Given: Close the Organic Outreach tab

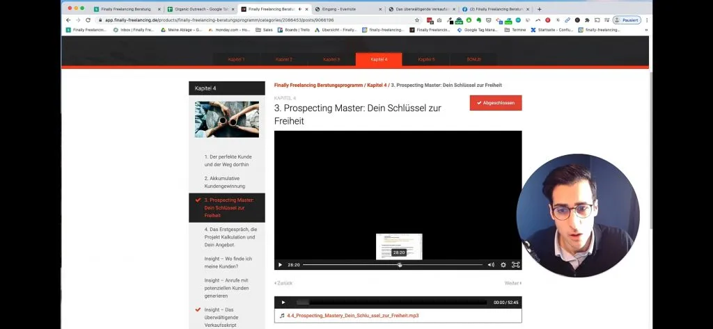Looking at the screenshot, I should point(233,9).
